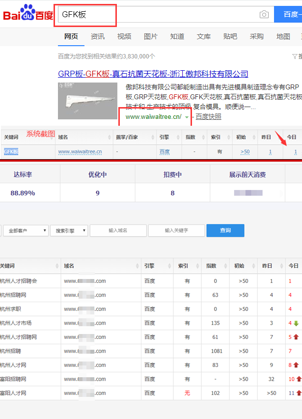Switch to the 资讯 tab
Screen dimensions: 302x419
(x=97, y=36)
